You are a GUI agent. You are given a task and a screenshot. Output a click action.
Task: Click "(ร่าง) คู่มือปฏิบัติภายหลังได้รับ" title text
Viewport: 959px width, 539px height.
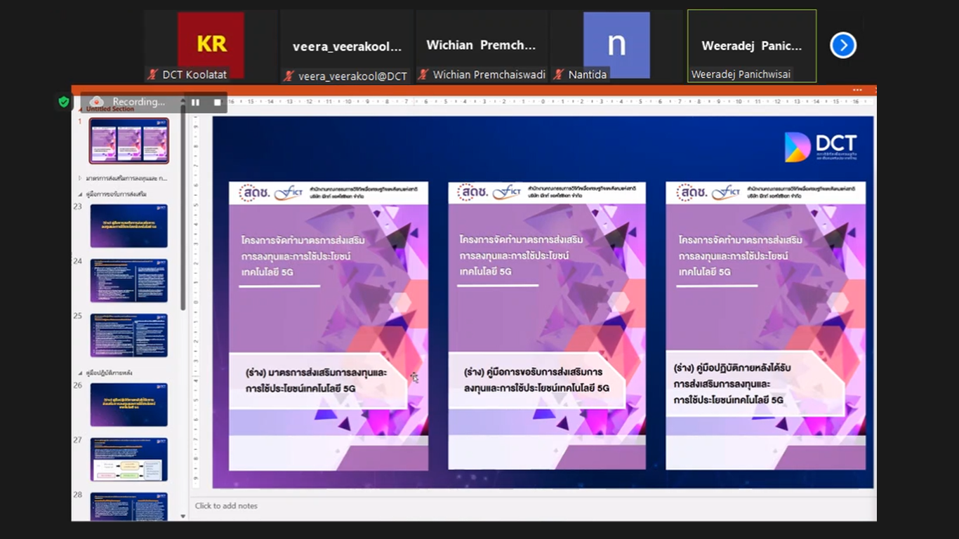732,368
